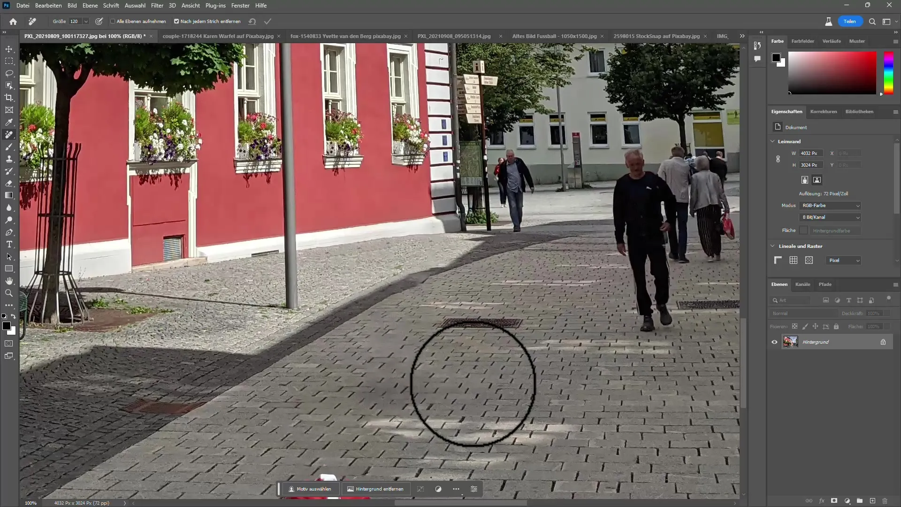Select the Clone Stamp tool
901x507 pixels.
[x=8, y=160]
